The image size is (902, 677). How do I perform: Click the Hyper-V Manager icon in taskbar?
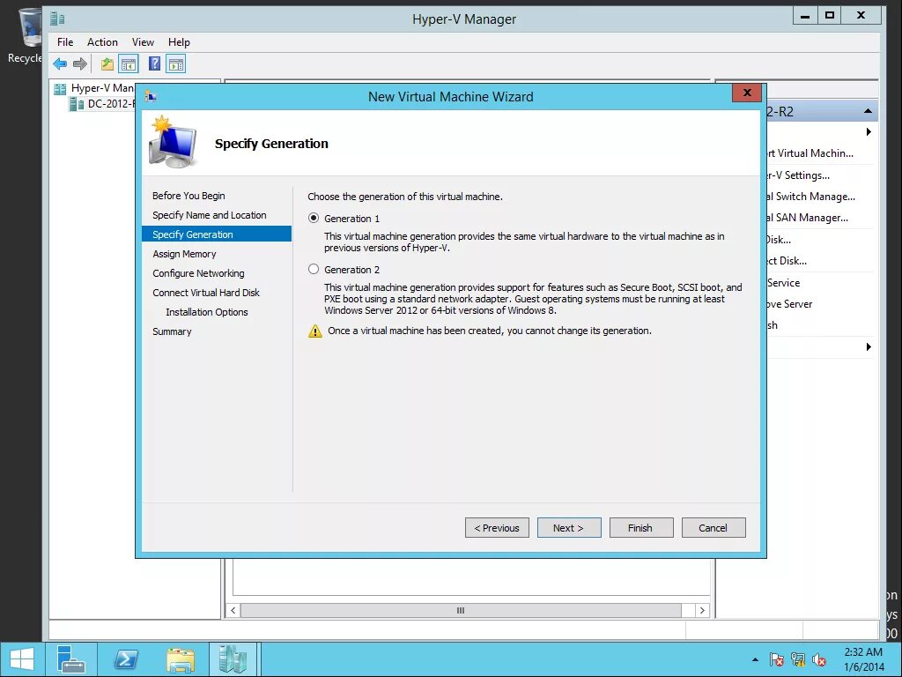(x=233, y=658)
